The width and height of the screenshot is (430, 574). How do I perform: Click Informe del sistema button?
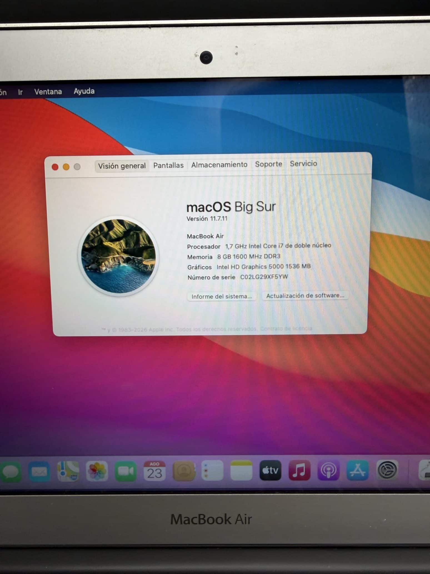coord(222,296)
